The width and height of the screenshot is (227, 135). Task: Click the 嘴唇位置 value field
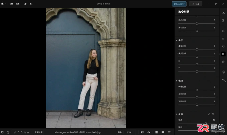click(x=214, y=87)
